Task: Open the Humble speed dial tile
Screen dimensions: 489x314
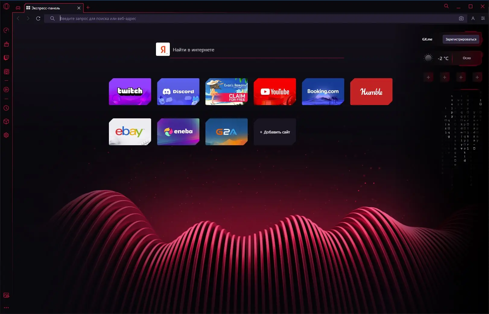Action: click(371, 91)
